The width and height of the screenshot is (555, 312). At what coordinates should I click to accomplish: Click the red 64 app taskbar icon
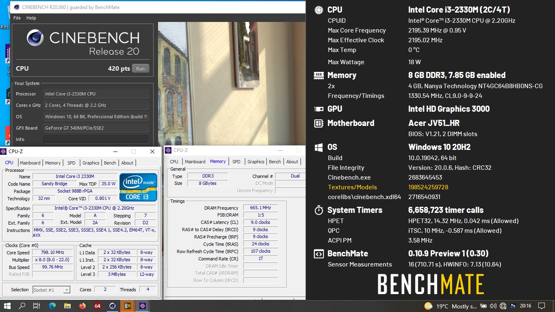98,306
